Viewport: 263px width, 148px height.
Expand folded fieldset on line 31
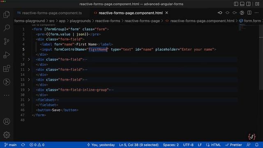click(29, 100)
